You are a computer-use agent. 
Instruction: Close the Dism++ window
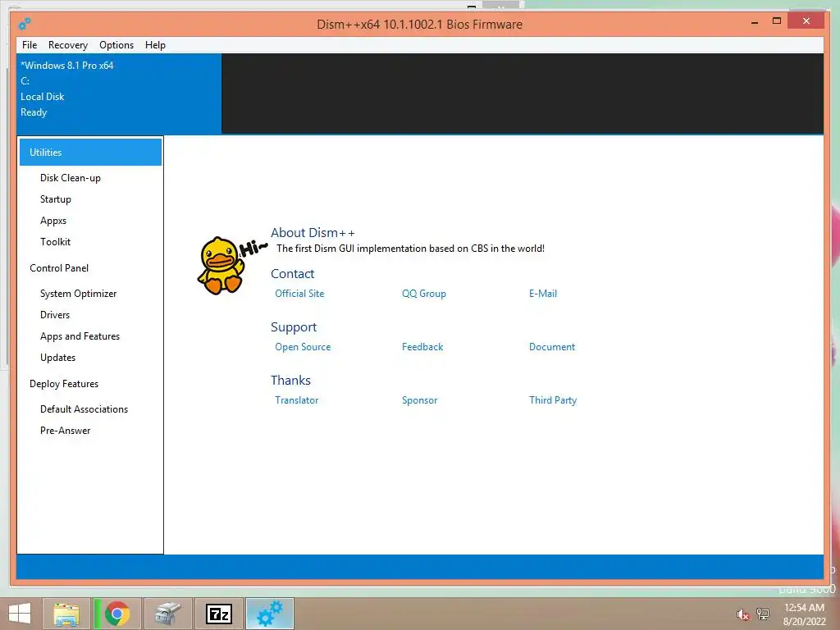click(x=806, y=21)
